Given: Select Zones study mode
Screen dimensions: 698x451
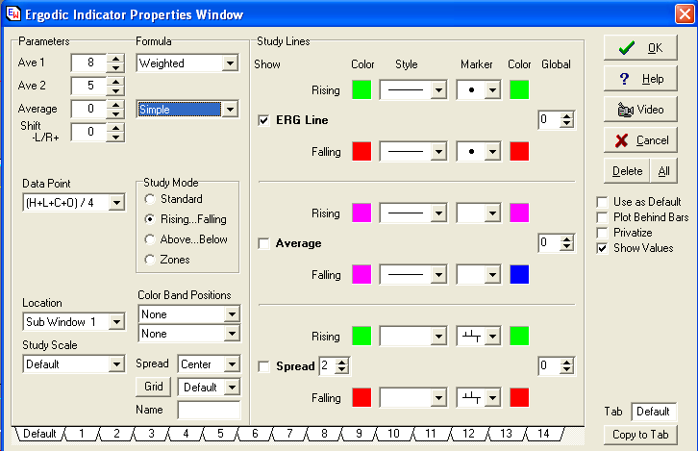Looking at the screenshot, I should point(150,260).
